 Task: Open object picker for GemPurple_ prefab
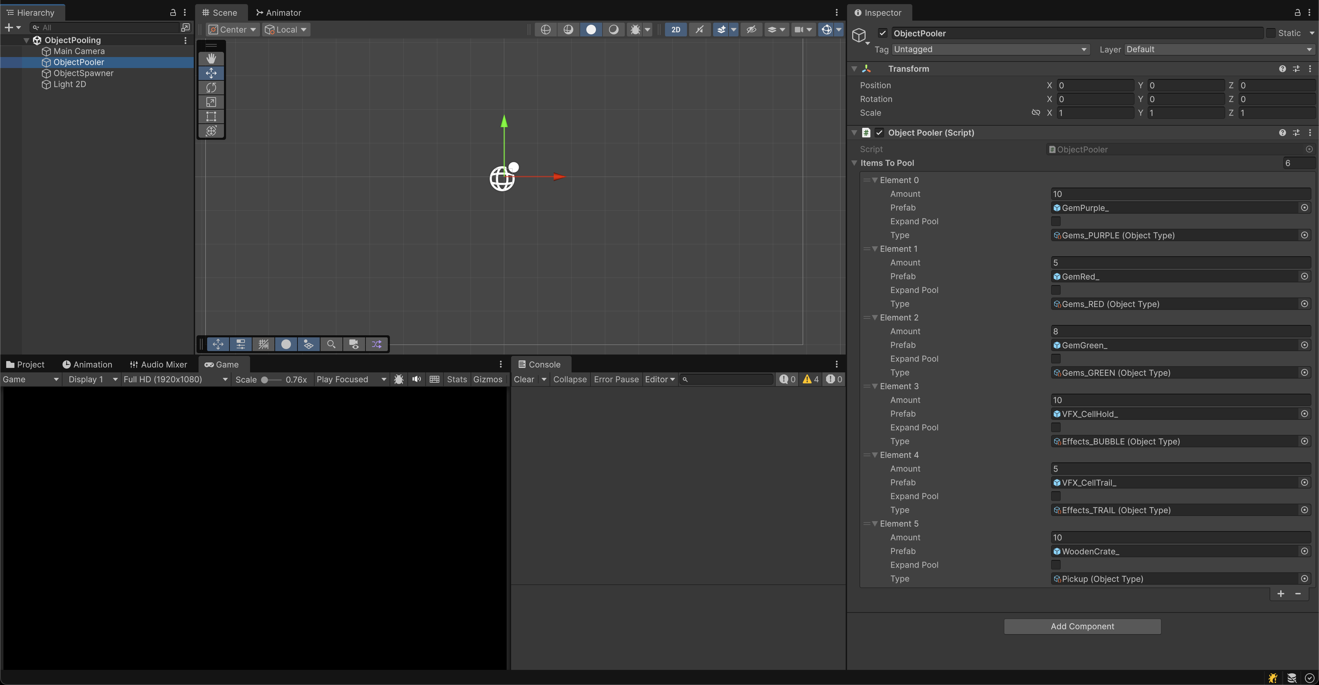tap(1304, 208)
